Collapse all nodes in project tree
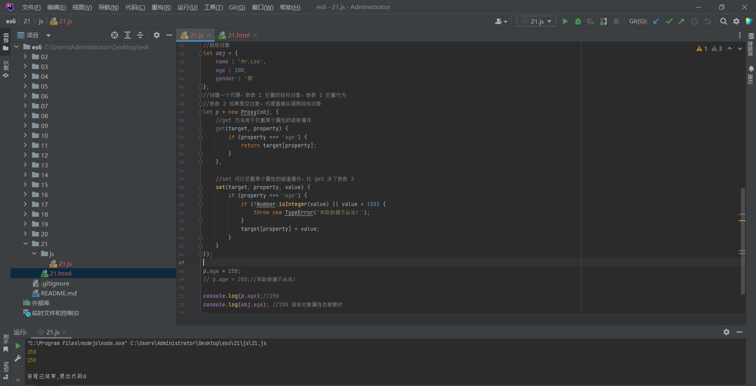This screenshot has height=386, width=756. [140, 35]
